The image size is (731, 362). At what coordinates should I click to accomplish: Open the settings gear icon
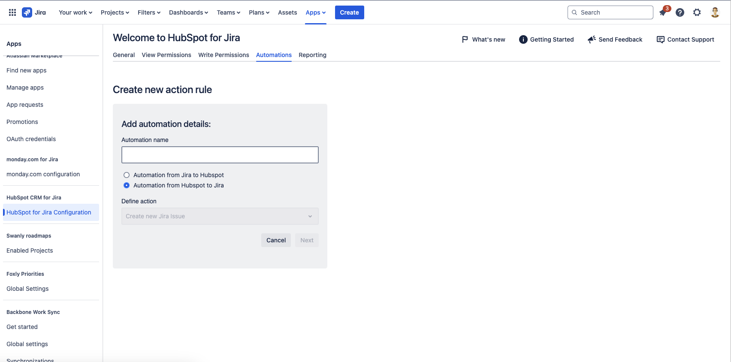pos(697,12)
